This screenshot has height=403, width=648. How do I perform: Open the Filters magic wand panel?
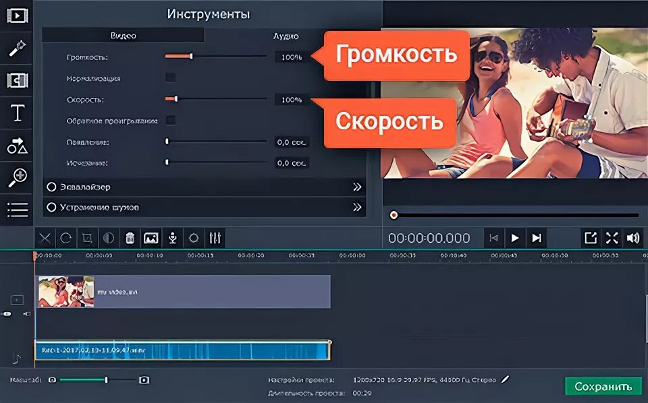(16, 47)
